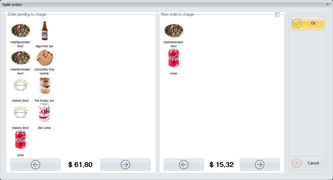Screen dimensions: 333x180
Task: Confirm split with the Ok button
Action: [x=307, y=23]
